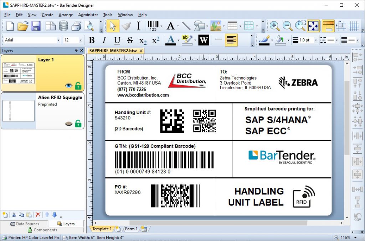Open the 1.0 pt line width dropdown

tap(316, 40)
